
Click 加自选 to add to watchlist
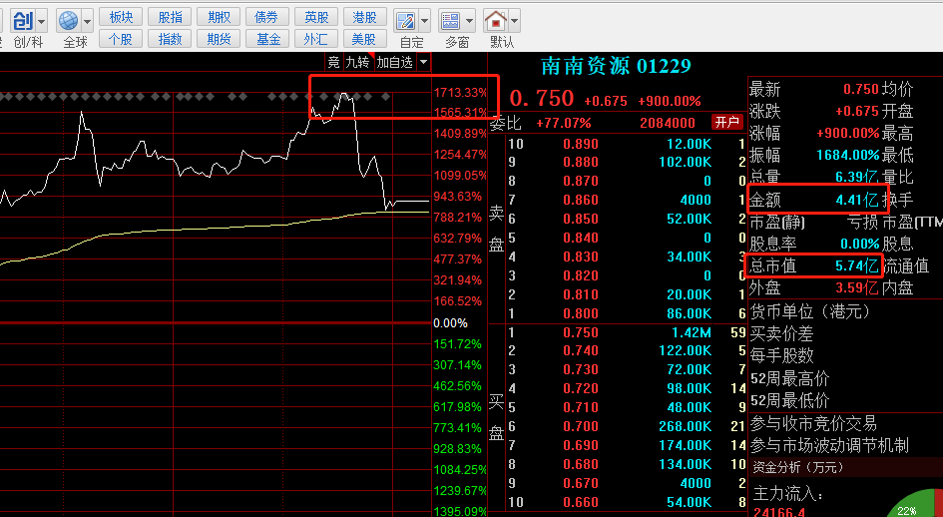(x=394, y=62)
